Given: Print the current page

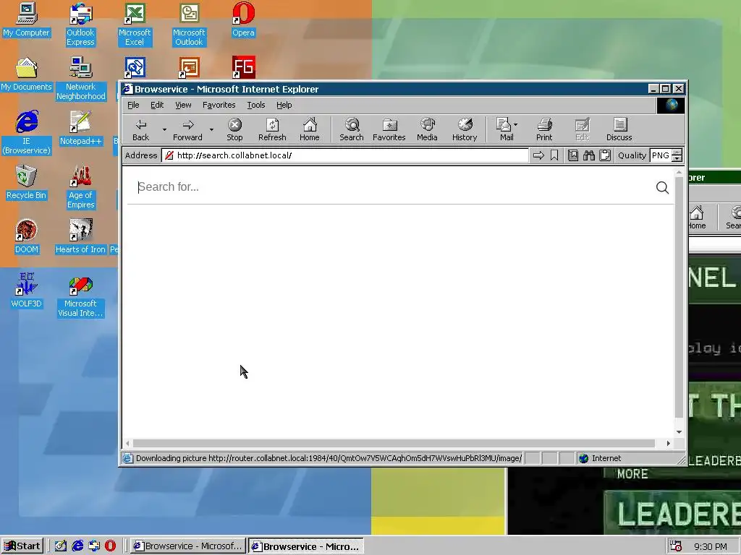Looking at the screenshot, I should tap(544, 130).
